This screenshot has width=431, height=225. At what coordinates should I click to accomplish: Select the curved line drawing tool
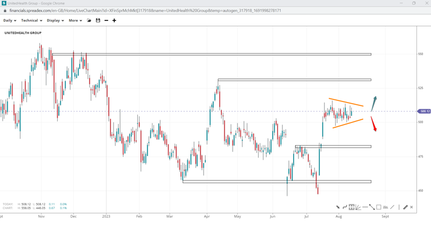[345, 207]
